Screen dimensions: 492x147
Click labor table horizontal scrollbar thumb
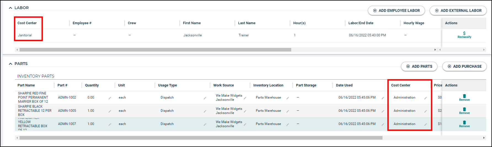click(155, 50)
